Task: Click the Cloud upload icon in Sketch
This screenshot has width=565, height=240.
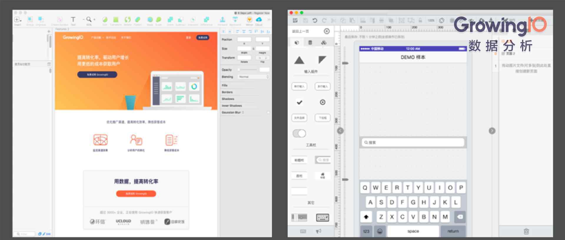Action: (259, 19)
